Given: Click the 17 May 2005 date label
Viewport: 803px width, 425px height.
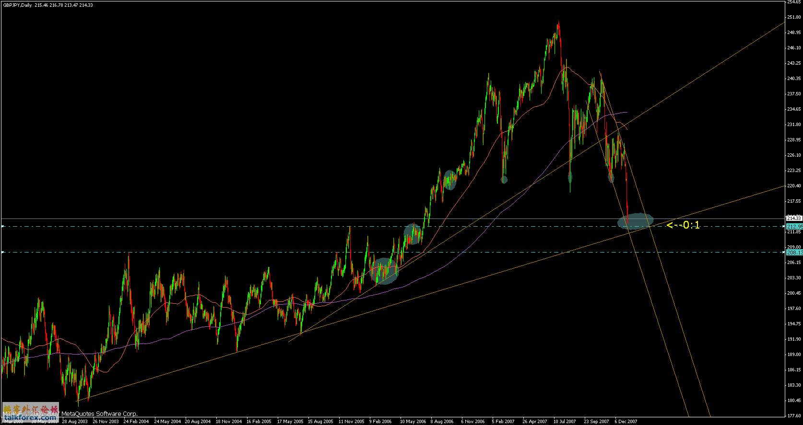Looking at the screenshot, I should tap(290, 422).
